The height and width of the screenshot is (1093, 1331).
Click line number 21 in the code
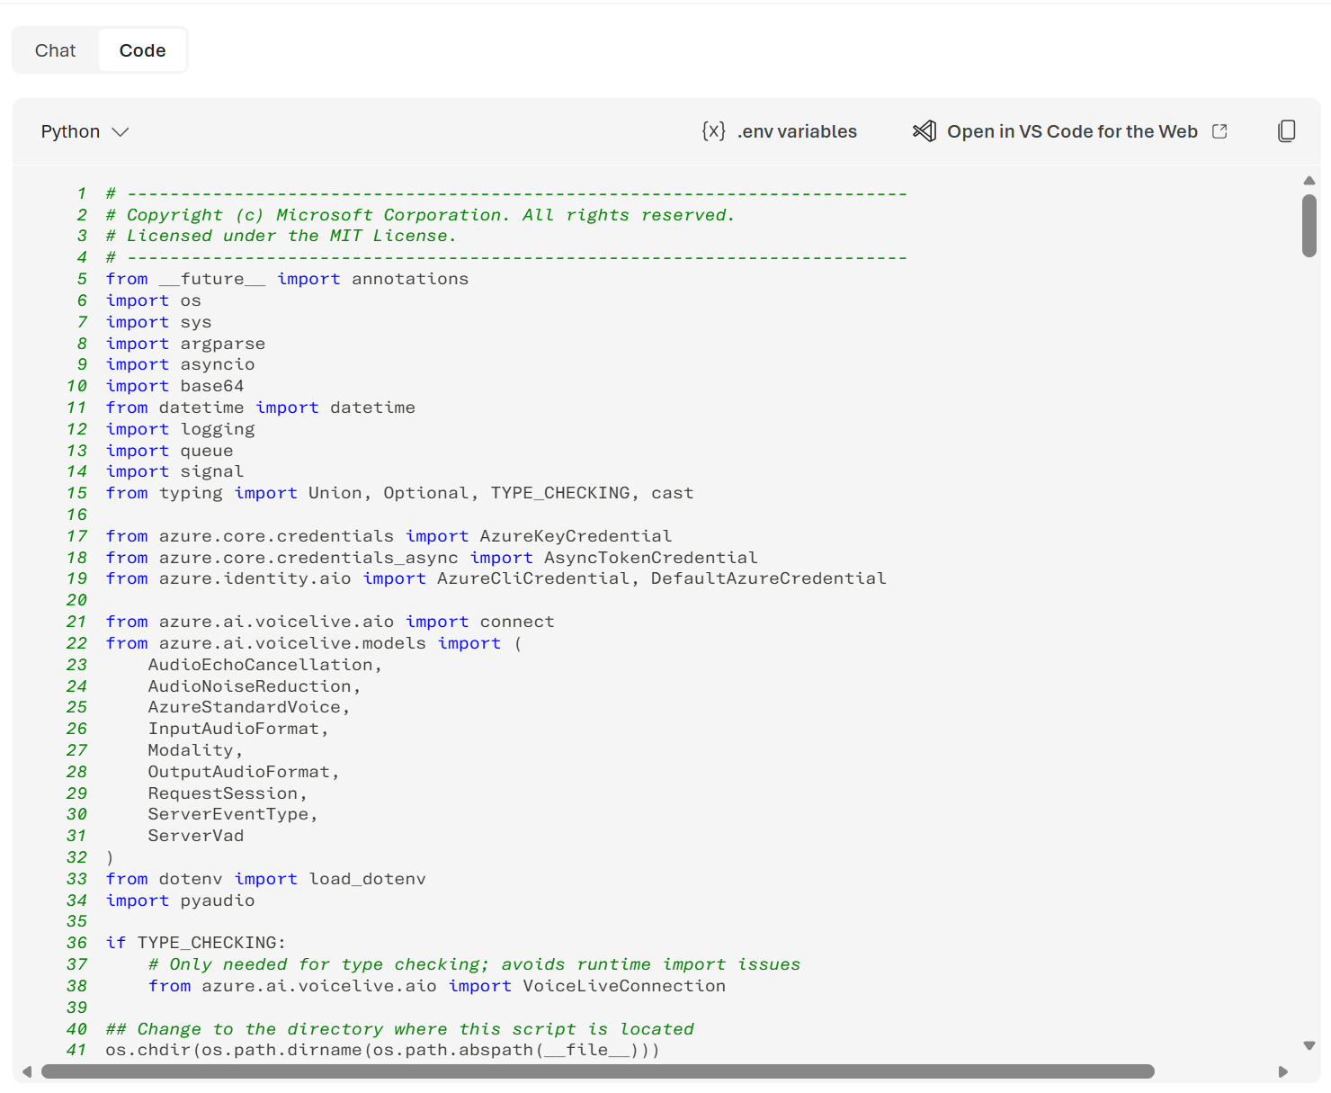76,621
